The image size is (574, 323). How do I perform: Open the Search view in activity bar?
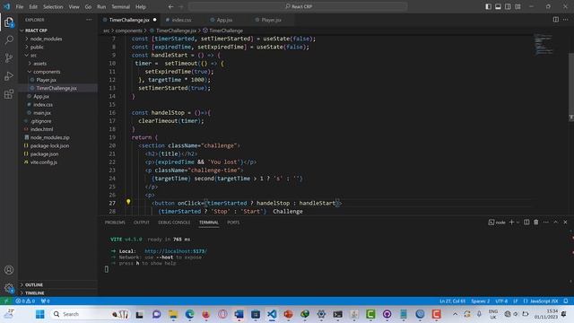pyautogui.click(x=9, y=39)
